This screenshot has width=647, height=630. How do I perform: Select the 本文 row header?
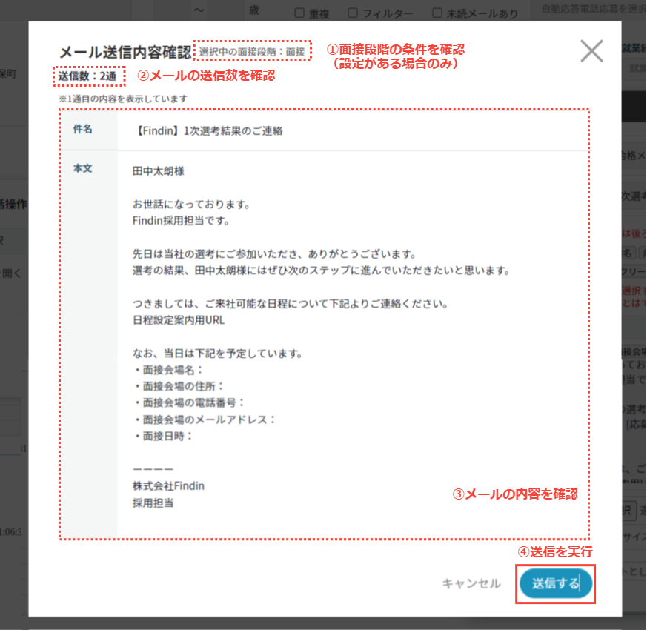tap(83, 168)
